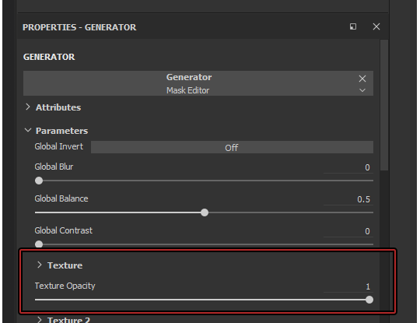Image resolution: width=420 pixels, height=323 pixels.
Task: Toggle the Global Invert Off button
Action: point(232,147)
